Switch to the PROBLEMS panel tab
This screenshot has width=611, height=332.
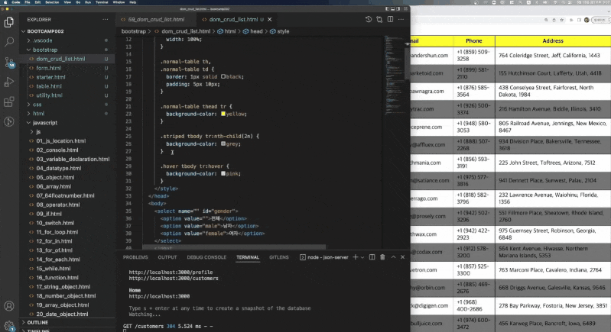135,257
